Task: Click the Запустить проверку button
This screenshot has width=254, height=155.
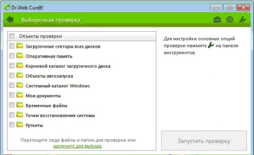Action: (x=204, y=141)
